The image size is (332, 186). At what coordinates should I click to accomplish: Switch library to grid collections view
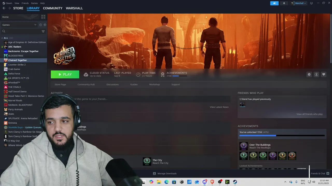click(x=43, y=17)
